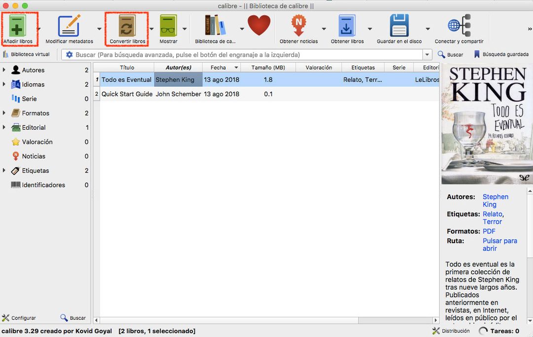Click the Mostrar book viewer icon
The image size is (533, 337).
(168, 26)
